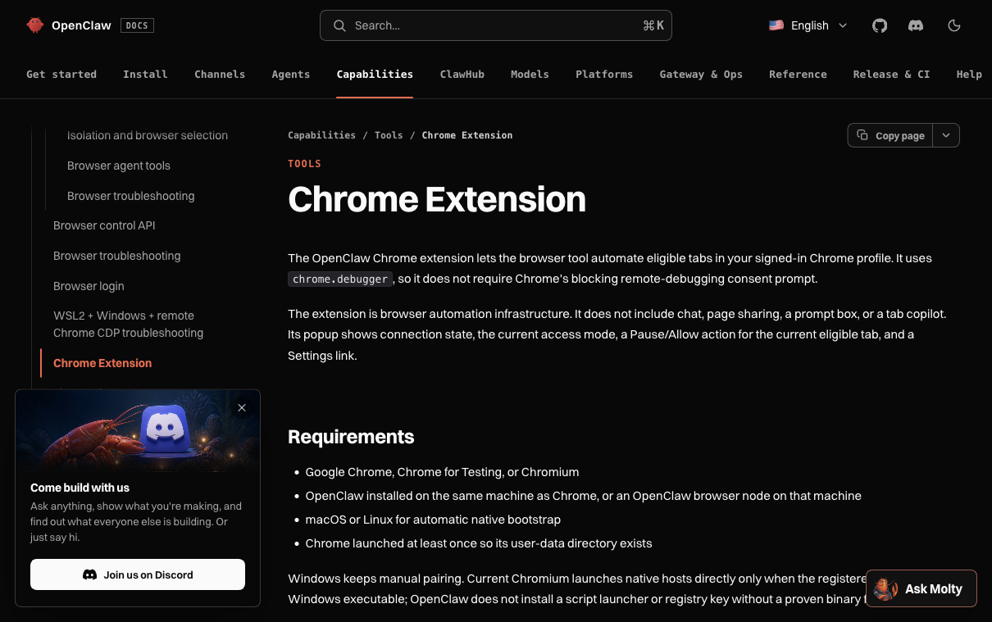Open the Ask Molty assistant
The image size is (992, 622).
[921, 588]
